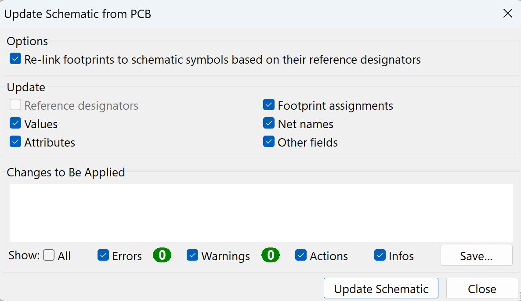Screen dimensions: 521x301
Task: Uncheck the Actions filter
Action: pos(301,255)
